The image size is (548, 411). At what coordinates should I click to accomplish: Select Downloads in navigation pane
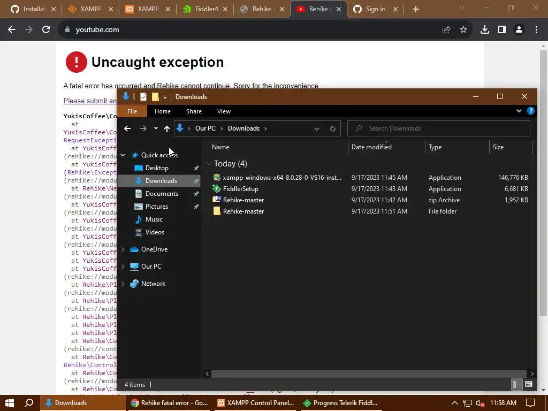[x=161, y=181]
